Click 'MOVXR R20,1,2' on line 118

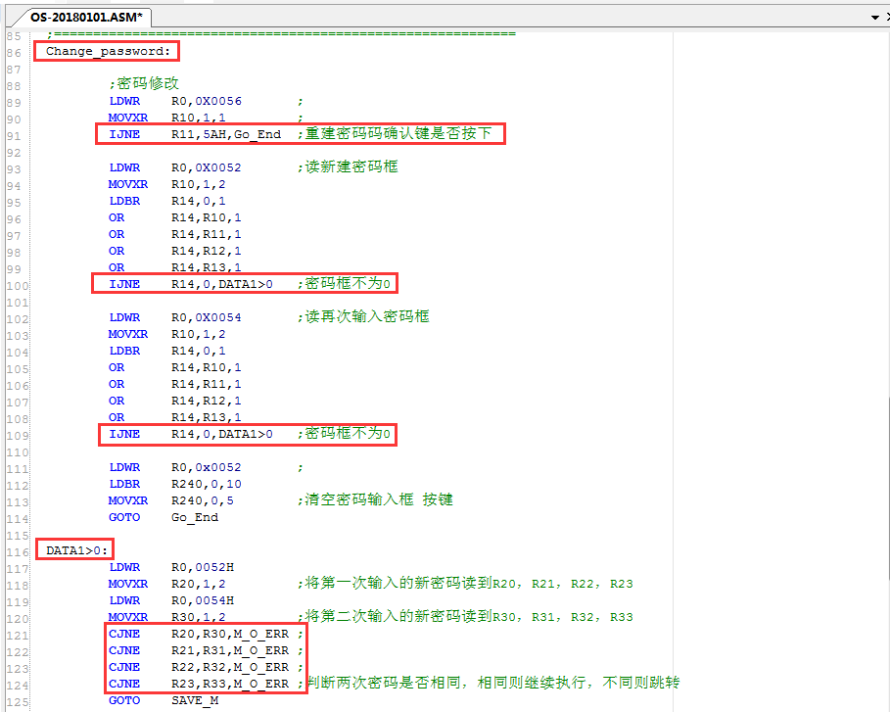click(x=167, y=584)
